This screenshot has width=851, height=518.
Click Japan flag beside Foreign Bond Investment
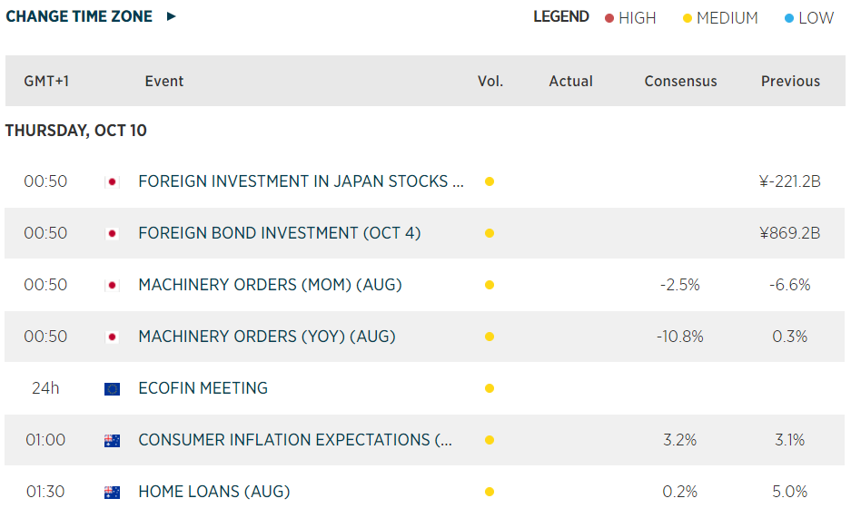[112, 233]
